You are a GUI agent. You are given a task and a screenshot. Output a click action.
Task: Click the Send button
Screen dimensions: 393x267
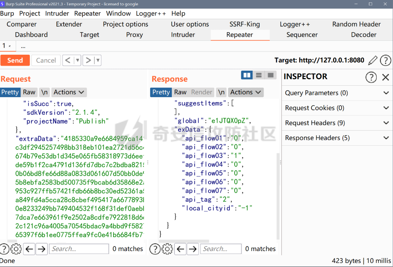pyautogui.click(x=15, y=60)
